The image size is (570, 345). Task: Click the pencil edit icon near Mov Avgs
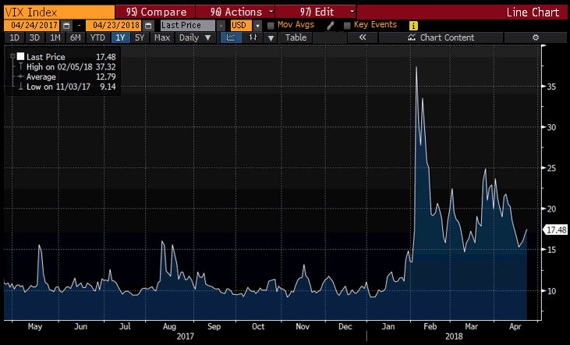[x=330, y=26]
